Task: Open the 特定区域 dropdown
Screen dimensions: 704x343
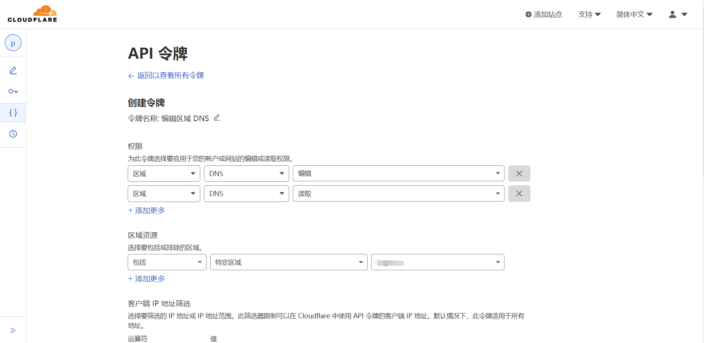Action: click(x=289, y=262)
